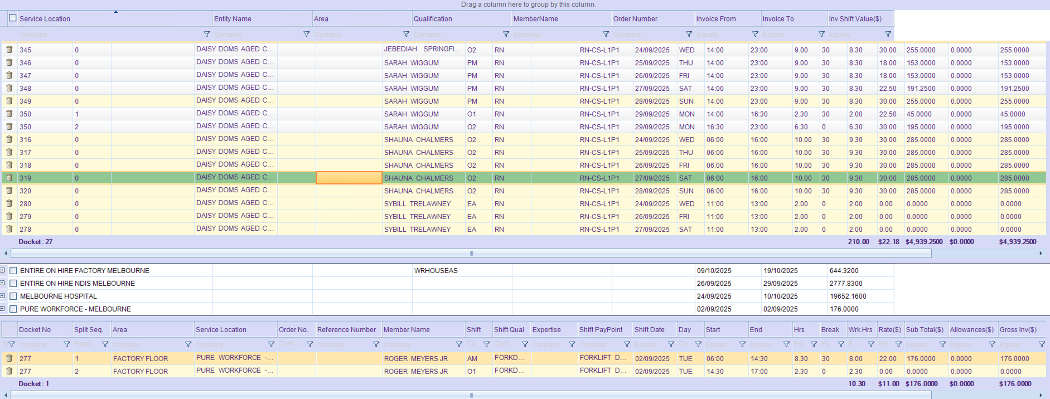Click the trash icon for docket 345

[x=9, y=50]
